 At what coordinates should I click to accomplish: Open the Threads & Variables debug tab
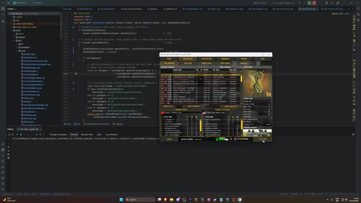point(58,134)
